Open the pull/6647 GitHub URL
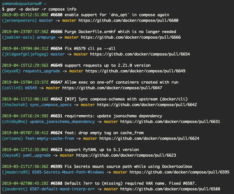This screenshot has height=194, width=234. [x=112, y=88]
